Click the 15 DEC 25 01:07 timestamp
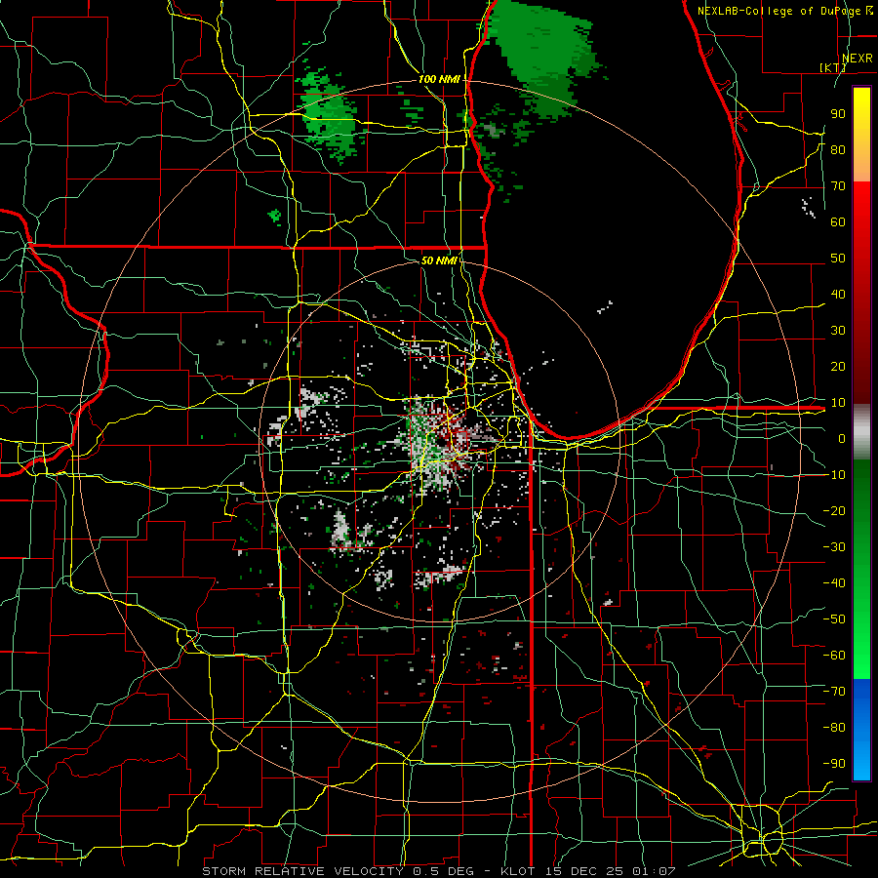The width and height of the screenshot is (878, 878). tap(610, 871)
